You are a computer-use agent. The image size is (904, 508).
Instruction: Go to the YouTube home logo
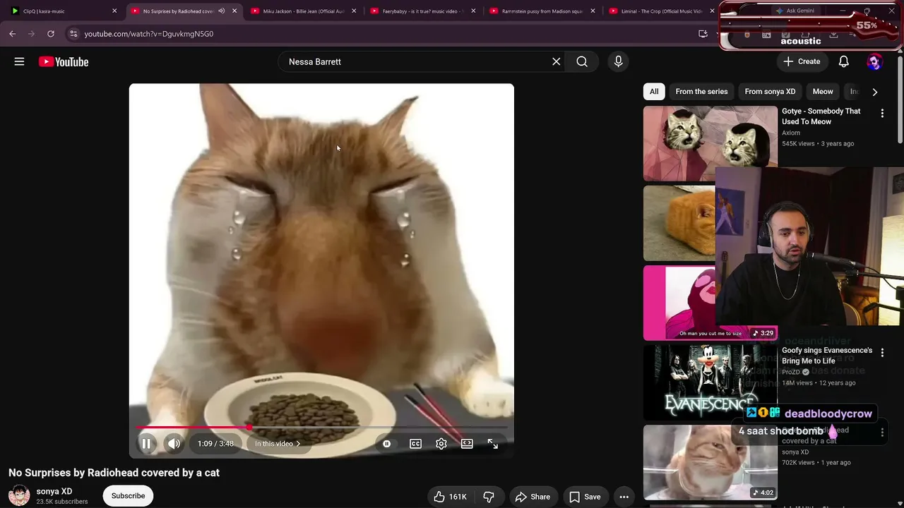tap(64, 62)
